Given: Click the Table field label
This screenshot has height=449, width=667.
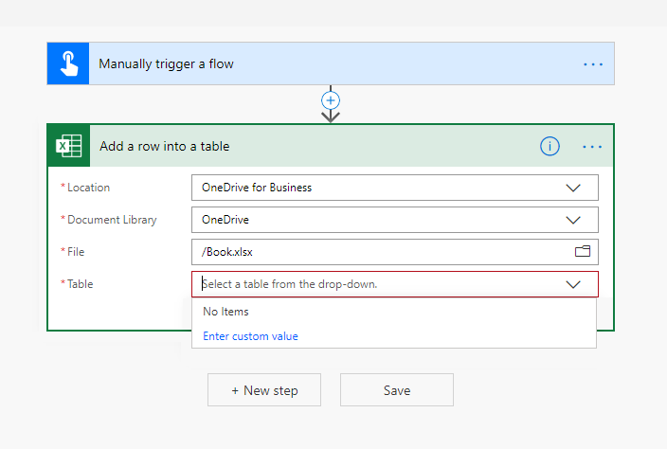Looking at the screenshot, I should point(80,284).
